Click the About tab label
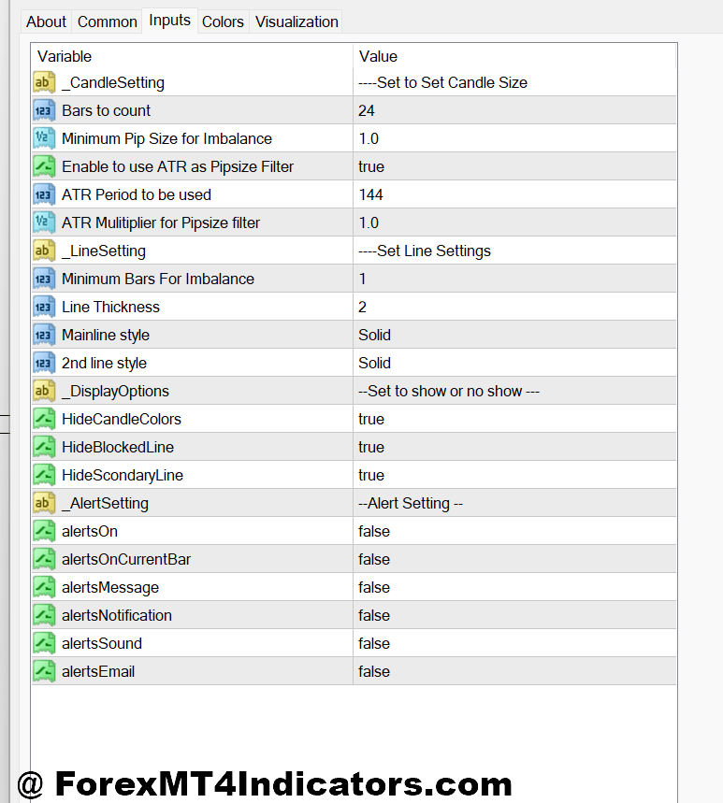This screenshot has height=803, width=723. tap(46, 21)
